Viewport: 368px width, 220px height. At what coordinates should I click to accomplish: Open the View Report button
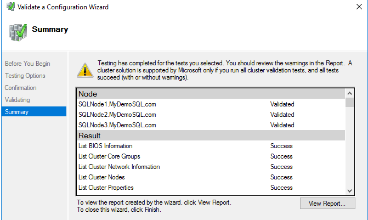[327, 204]
